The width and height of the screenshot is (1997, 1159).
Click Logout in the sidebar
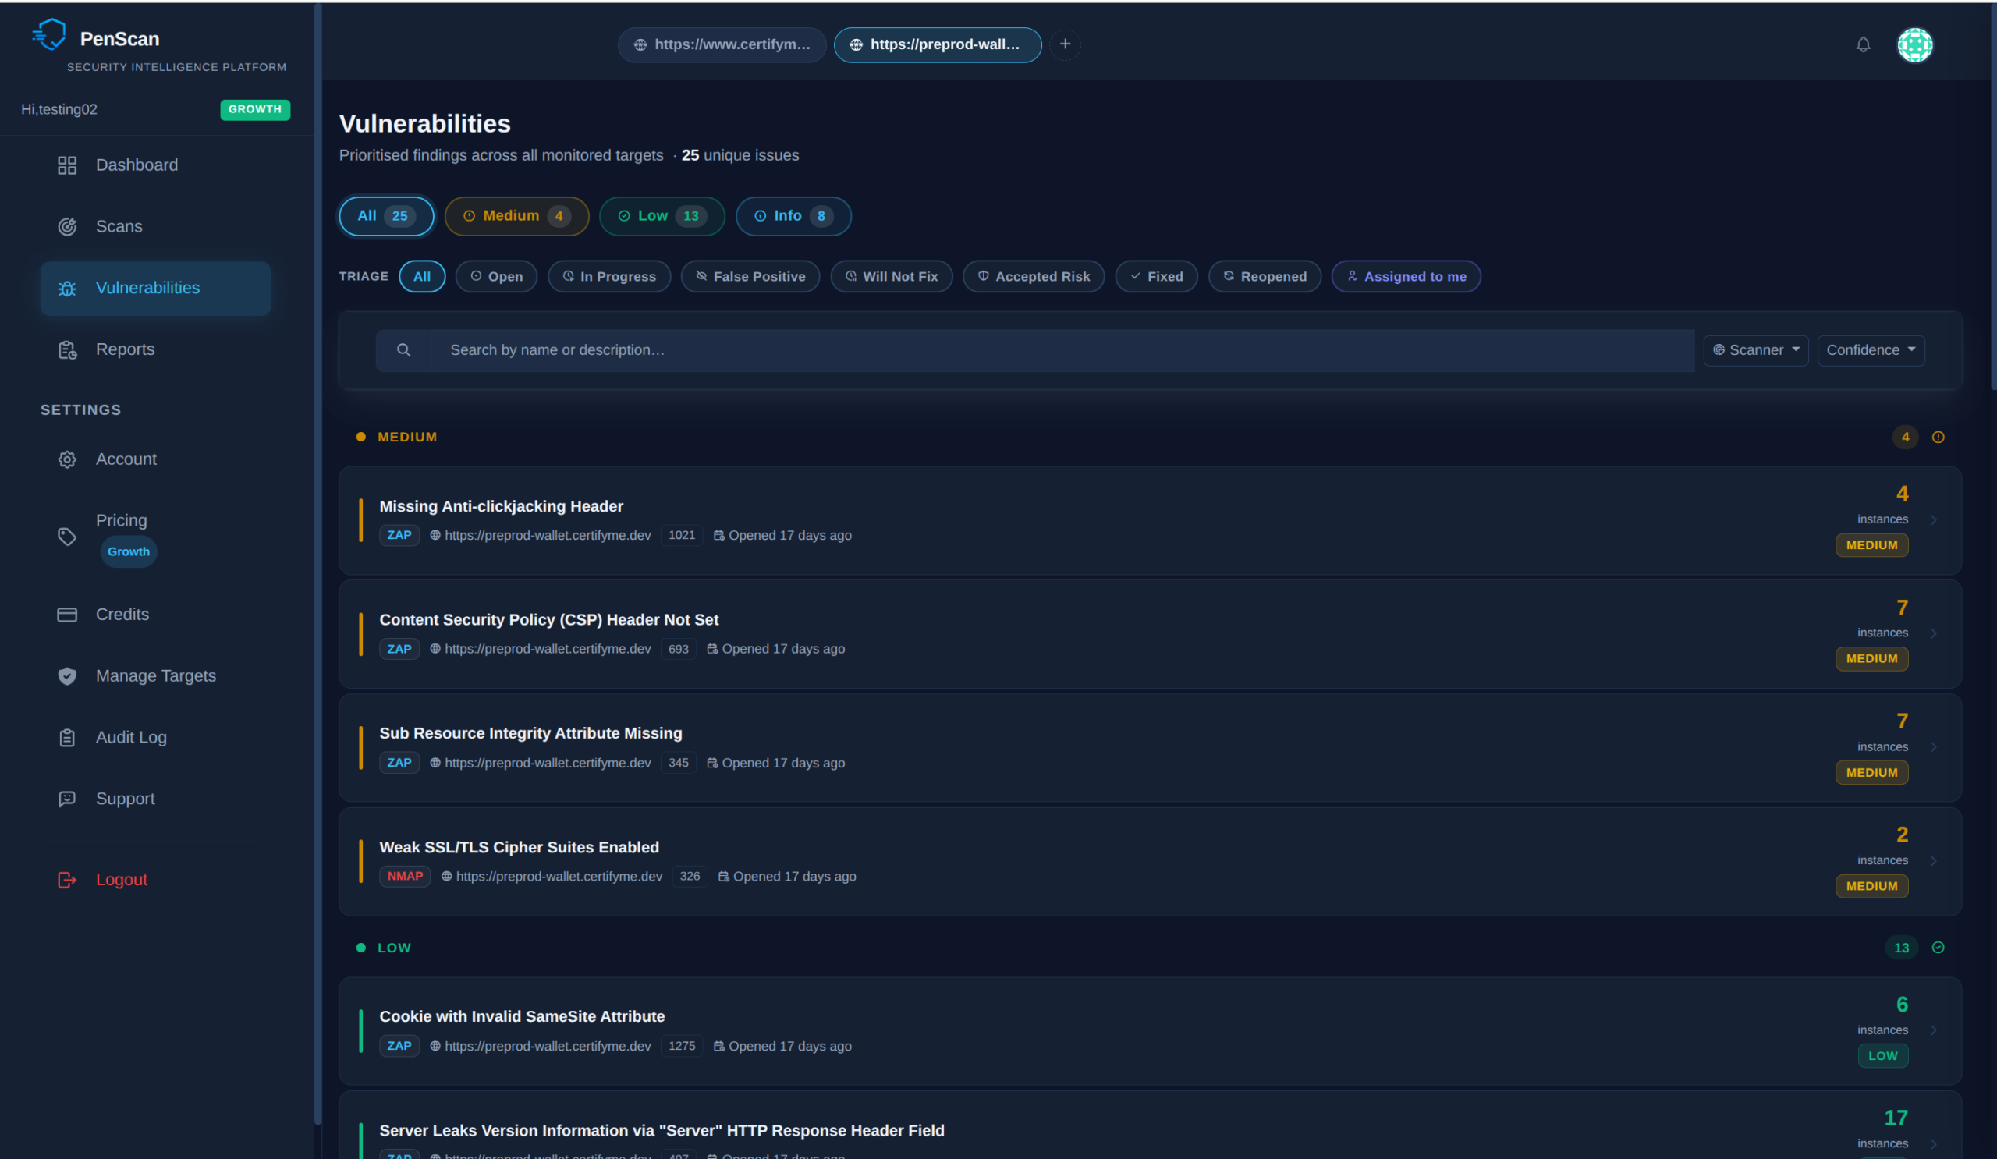155,879
